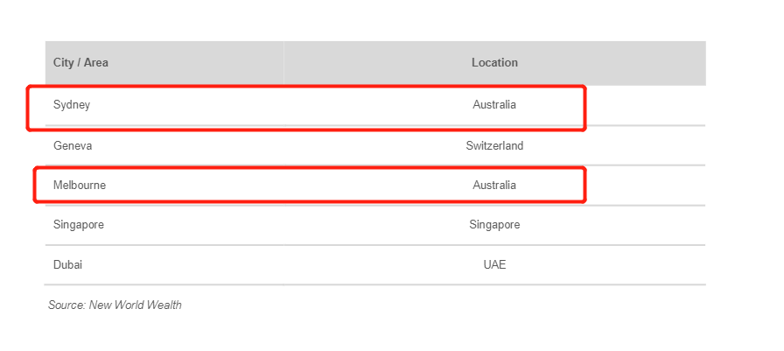Click Australia in the Sydney row
This screenshot has height=351, width=784.
[494, 105]
